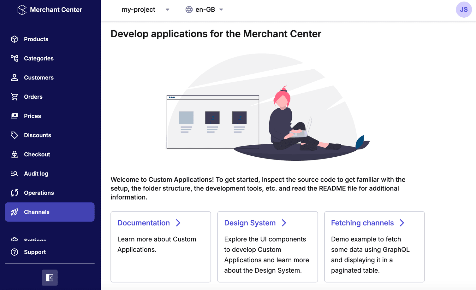Select the Operations sync icon
Screen dimensions: 476x290
tap(15, 193)
